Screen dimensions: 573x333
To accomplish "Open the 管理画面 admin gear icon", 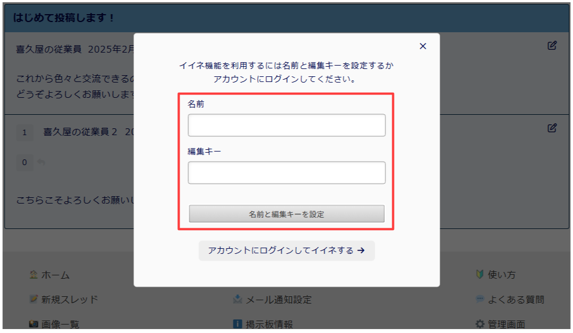I will (480, 323).
